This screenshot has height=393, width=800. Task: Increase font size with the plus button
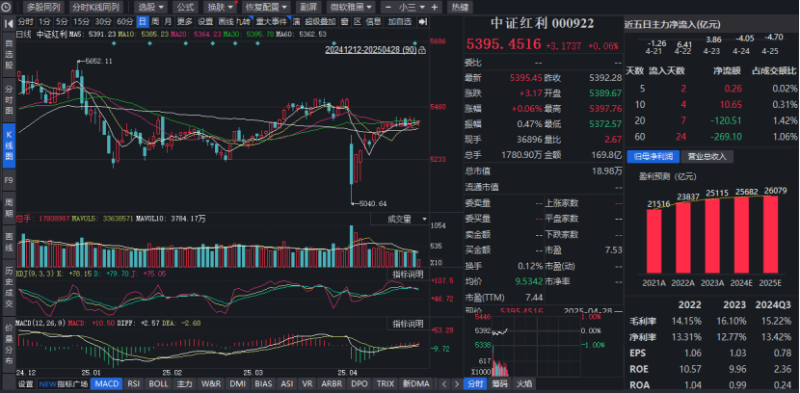434,8
